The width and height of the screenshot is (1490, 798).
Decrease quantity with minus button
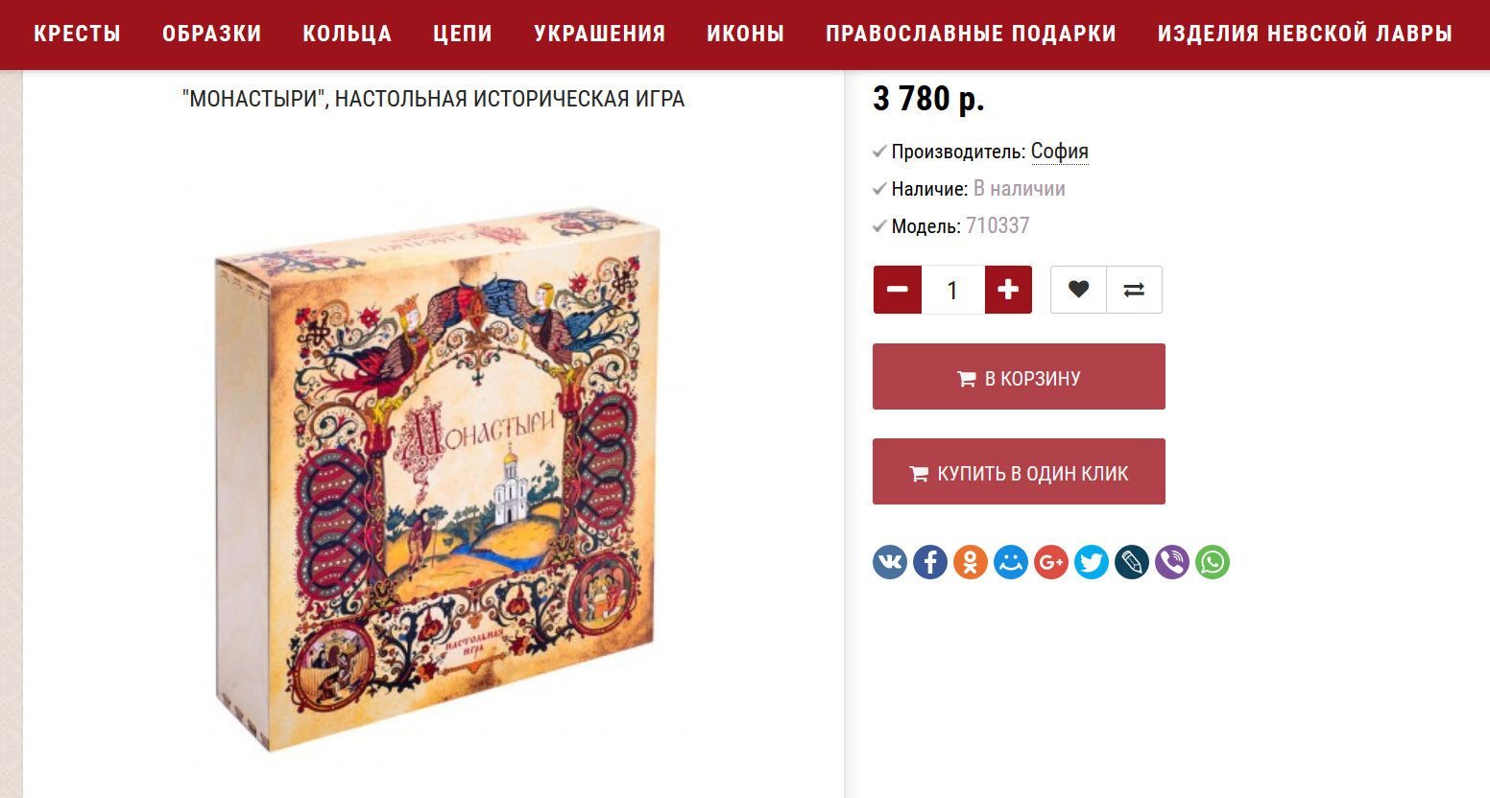(898, 290)
